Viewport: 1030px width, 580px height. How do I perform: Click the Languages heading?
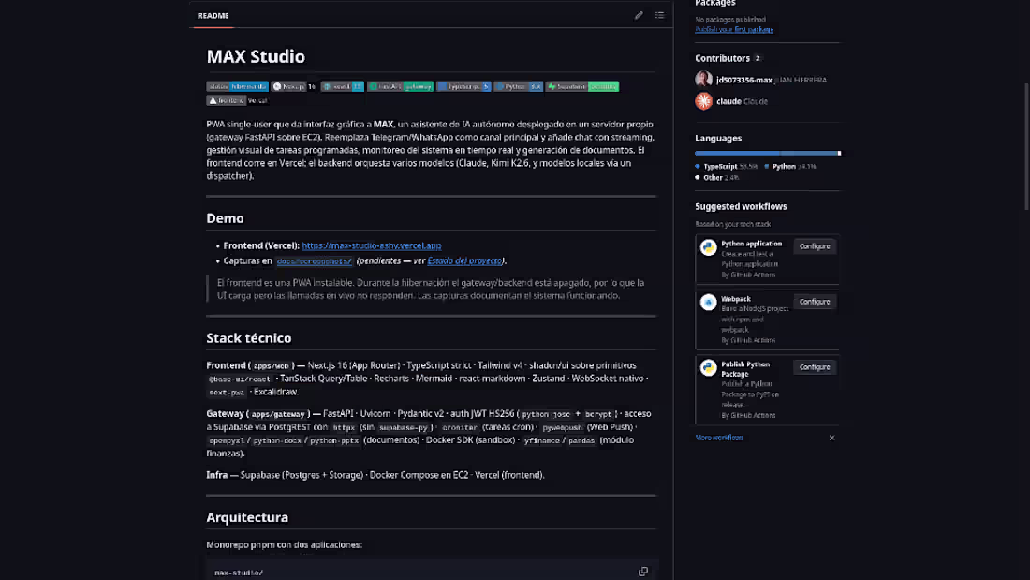[718, 138]
